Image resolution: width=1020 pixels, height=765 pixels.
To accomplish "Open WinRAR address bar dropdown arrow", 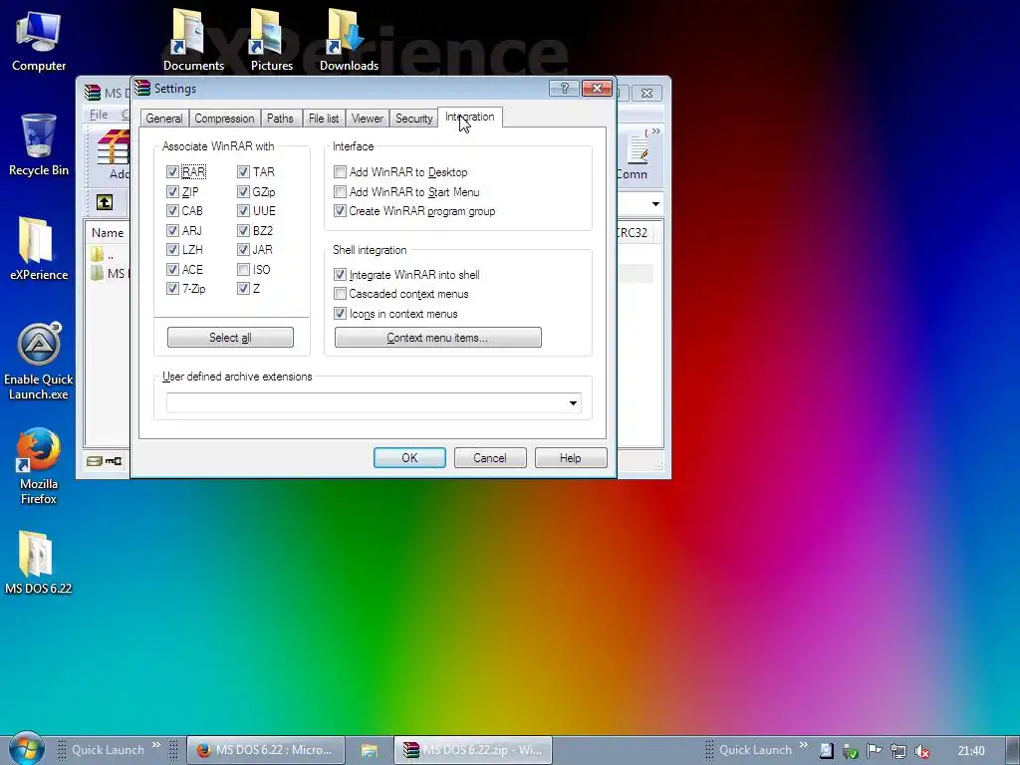I will tap(655, 204).
